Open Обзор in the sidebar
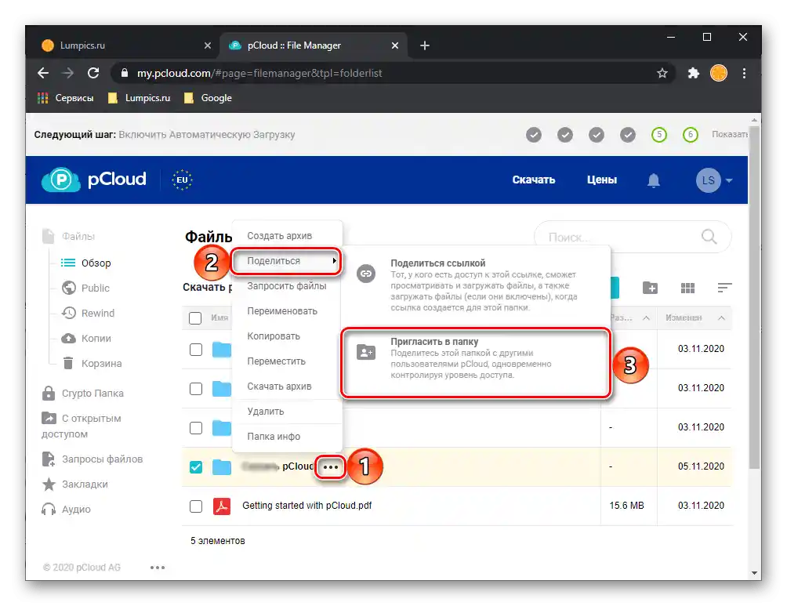The width and height of the screenshot is (787, 606). click(x=85, y=263)
